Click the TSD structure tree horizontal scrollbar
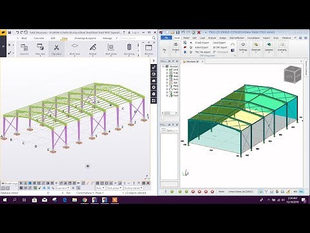 pos(169,113)
